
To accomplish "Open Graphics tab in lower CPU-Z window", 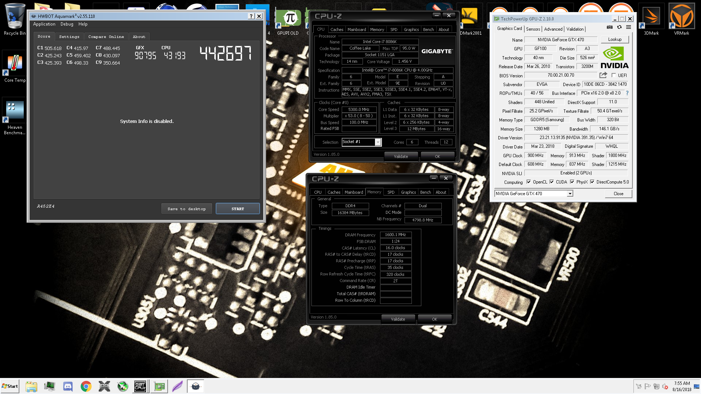I will pos(408,192).
